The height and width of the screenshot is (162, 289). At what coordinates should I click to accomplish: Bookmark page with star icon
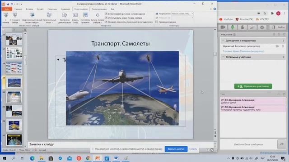click(265, 13)
